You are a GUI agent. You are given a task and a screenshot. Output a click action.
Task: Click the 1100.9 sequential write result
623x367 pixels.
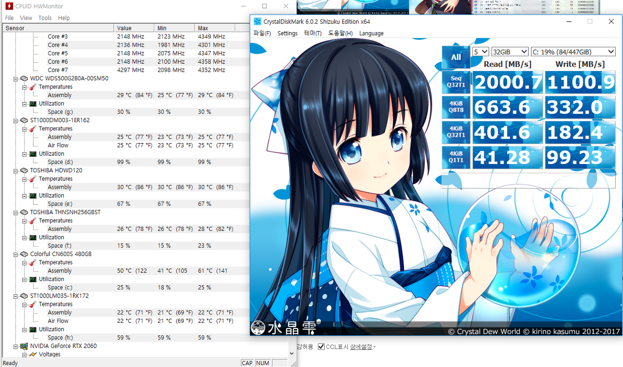580,82
